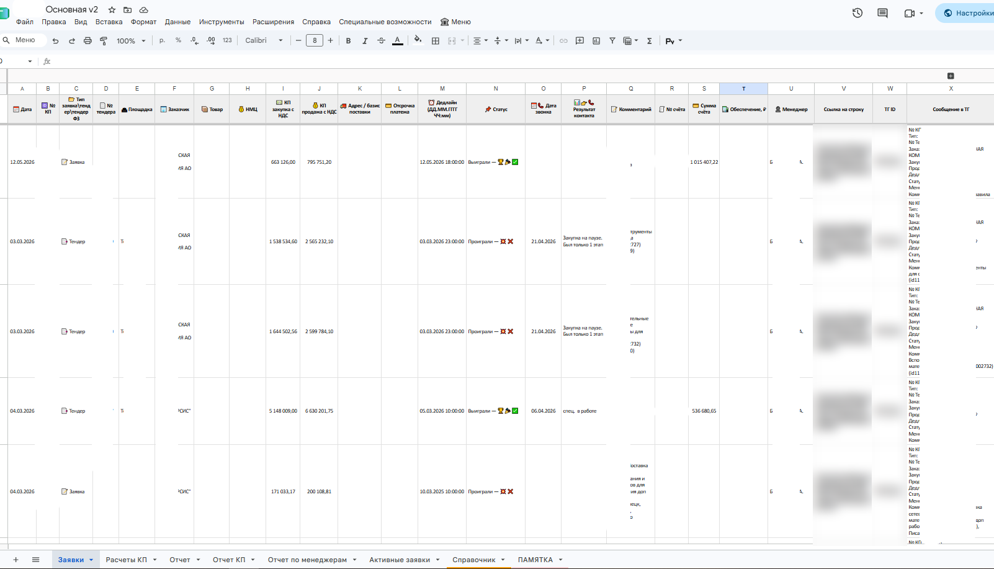The image size is (994, 569).
Task: Open the Calibri font dropdown
Action: pyautogui.click(x=264, y=40)
